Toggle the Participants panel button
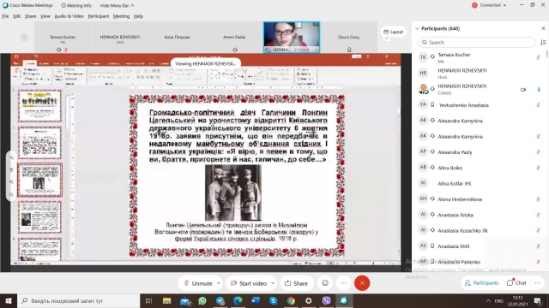 (x=481, y=283)
